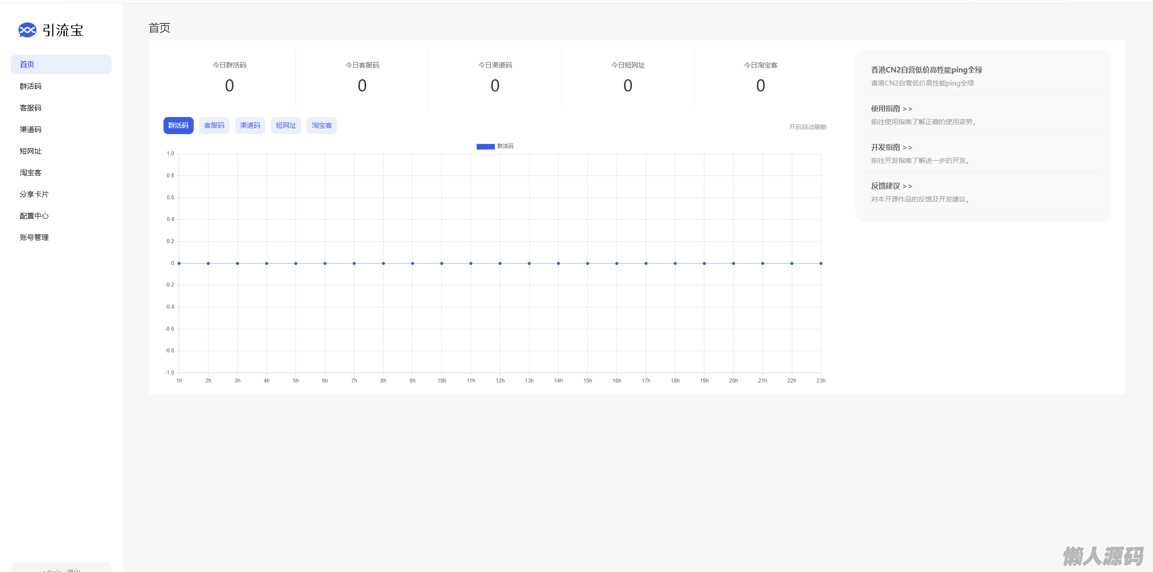Image resolution: width=1153 pixels, height=572 pixels.
Task: Enable 开启自动刷新 auto refresh
Action: (x=808, y=127)
